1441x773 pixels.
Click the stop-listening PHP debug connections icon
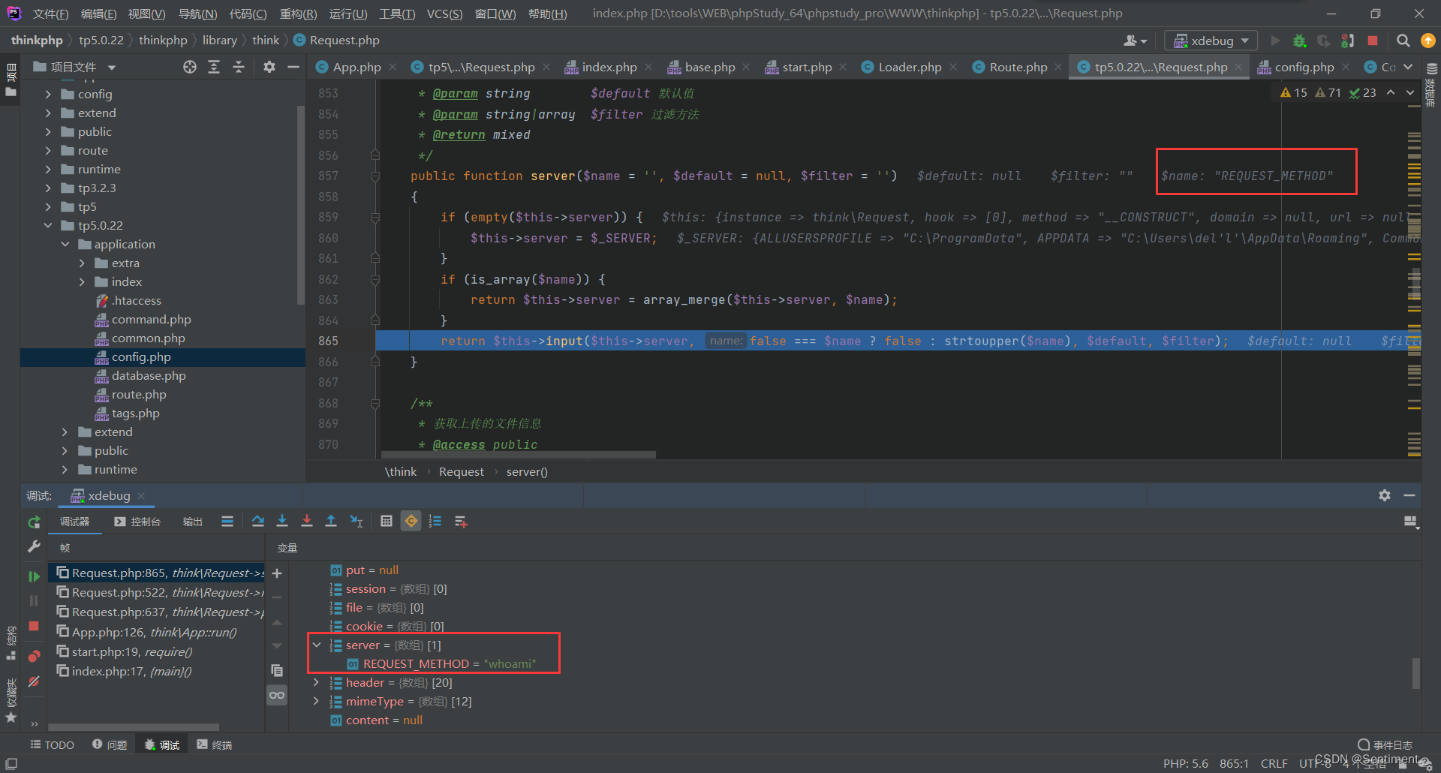[1348, 41]
